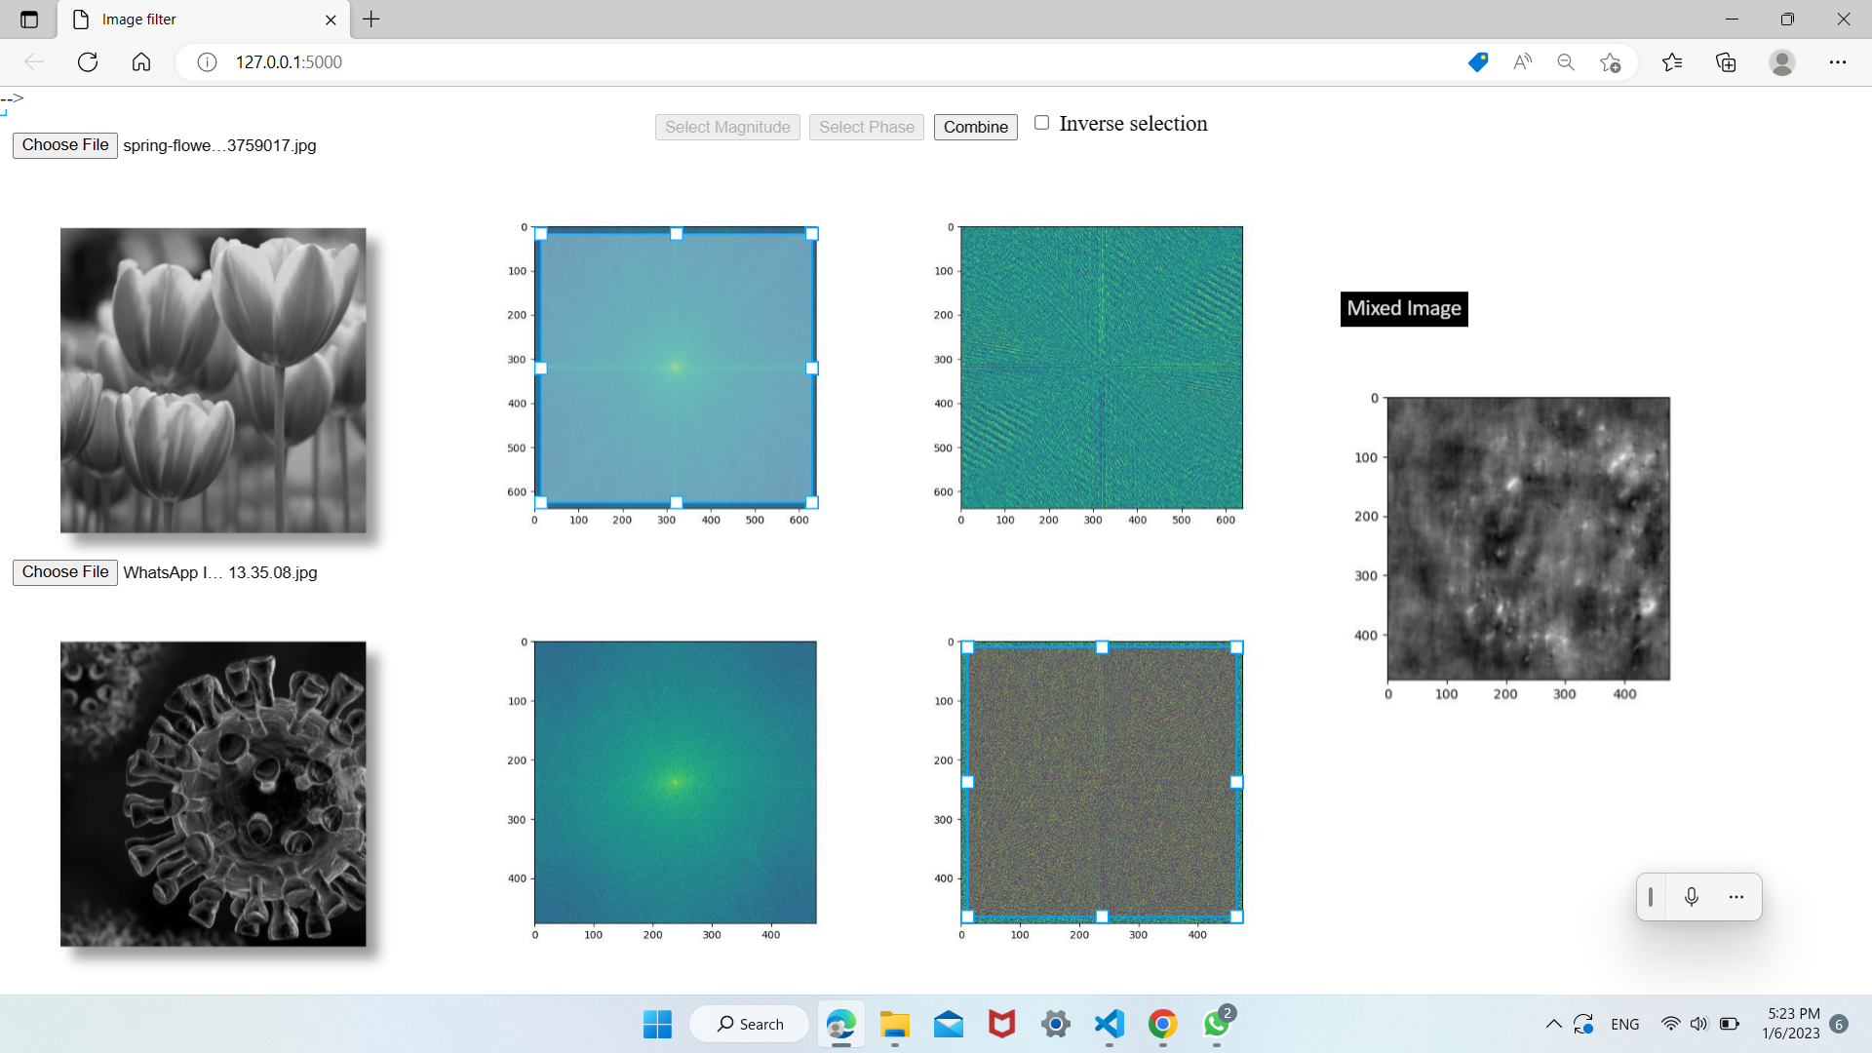Image resolution: width=1872 pixels, height=1053 pixels.
Task: Start Read aloud from the address bar
Action: 1521,61
